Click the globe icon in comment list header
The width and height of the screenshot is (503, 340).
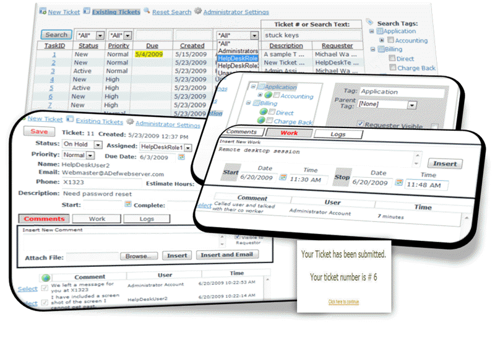tap(46, 277)
